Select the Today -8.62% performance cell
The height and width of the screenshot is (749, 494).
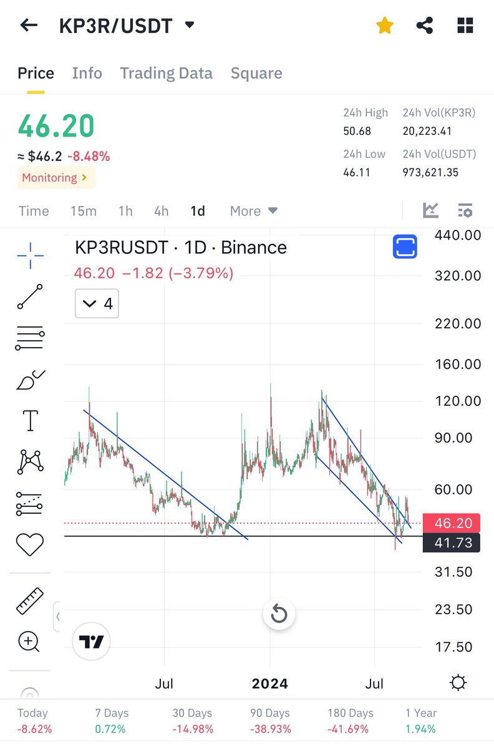pyautogui.click(x=35, y=721)
